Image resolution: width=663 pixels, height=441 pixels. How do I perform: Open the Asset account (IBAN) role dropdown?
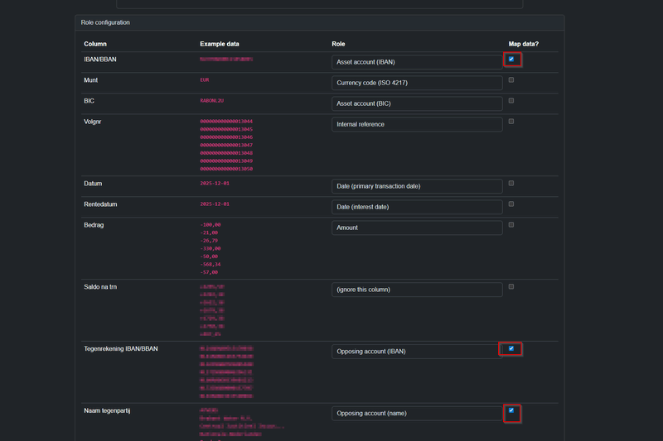click(417, 62)
